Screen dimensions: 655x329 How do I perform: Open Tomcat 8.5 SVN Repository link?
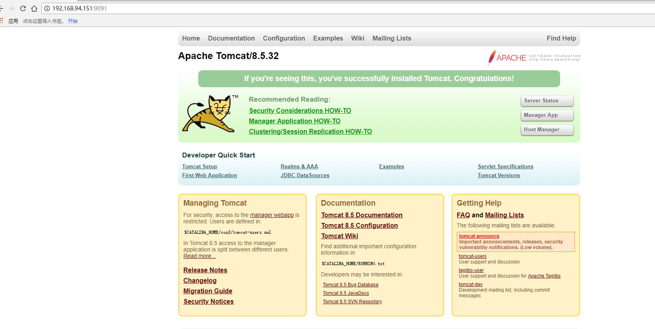[352, 302]
